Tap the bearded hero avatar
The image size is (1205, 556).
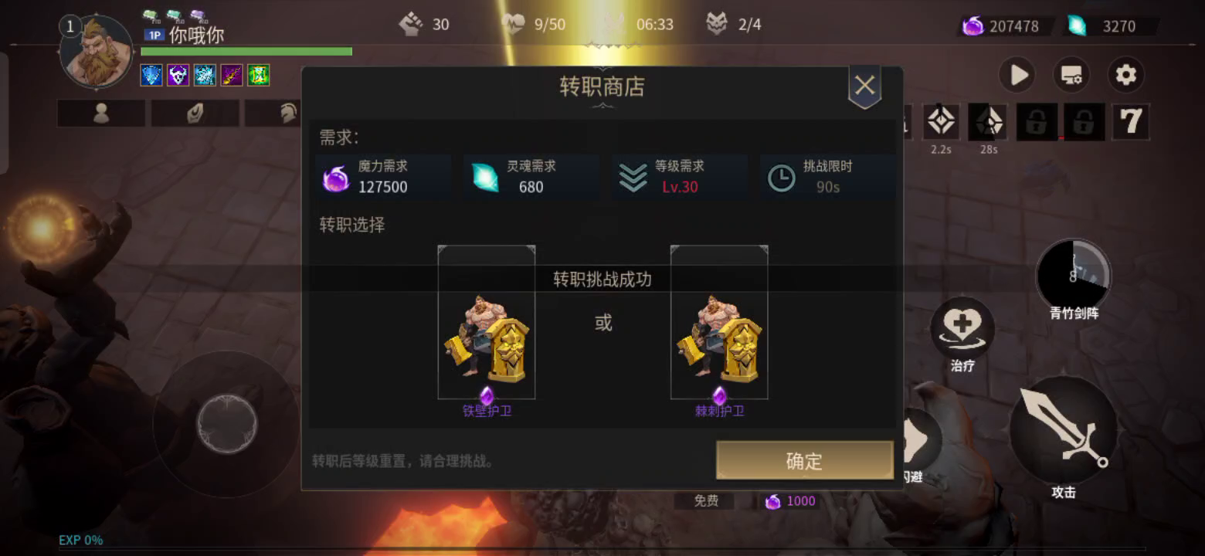tap(97, 52)
